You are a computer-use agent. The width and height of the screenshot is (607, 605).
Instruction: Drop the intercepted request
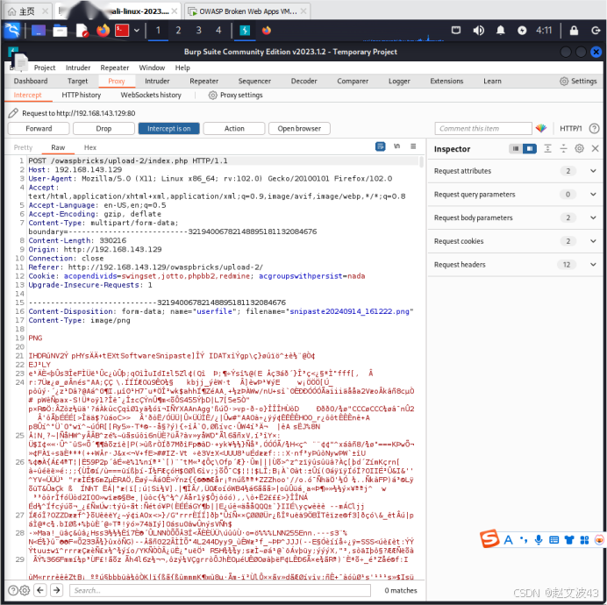click(x=104, y=129)
